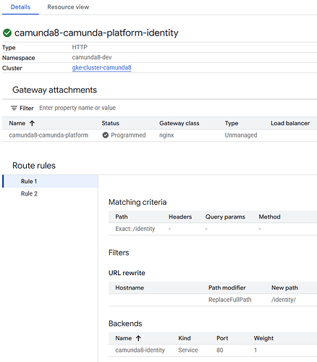Sort backends by Weight column header
The width and height of the screenshot is (317, 362).
263,338
